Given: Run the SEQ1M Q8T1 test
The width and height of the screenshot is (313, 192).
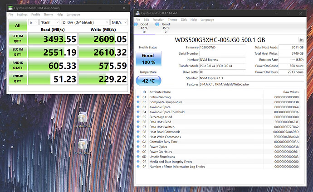Looking at the screenshot, I should click(x=18, y=38).
